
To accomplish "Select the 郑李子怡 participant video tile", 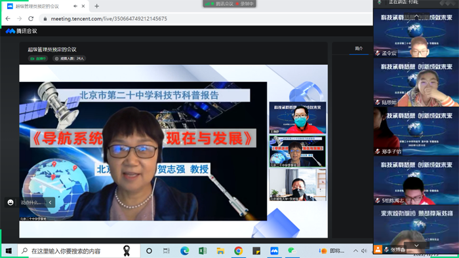I will (416, 131).
